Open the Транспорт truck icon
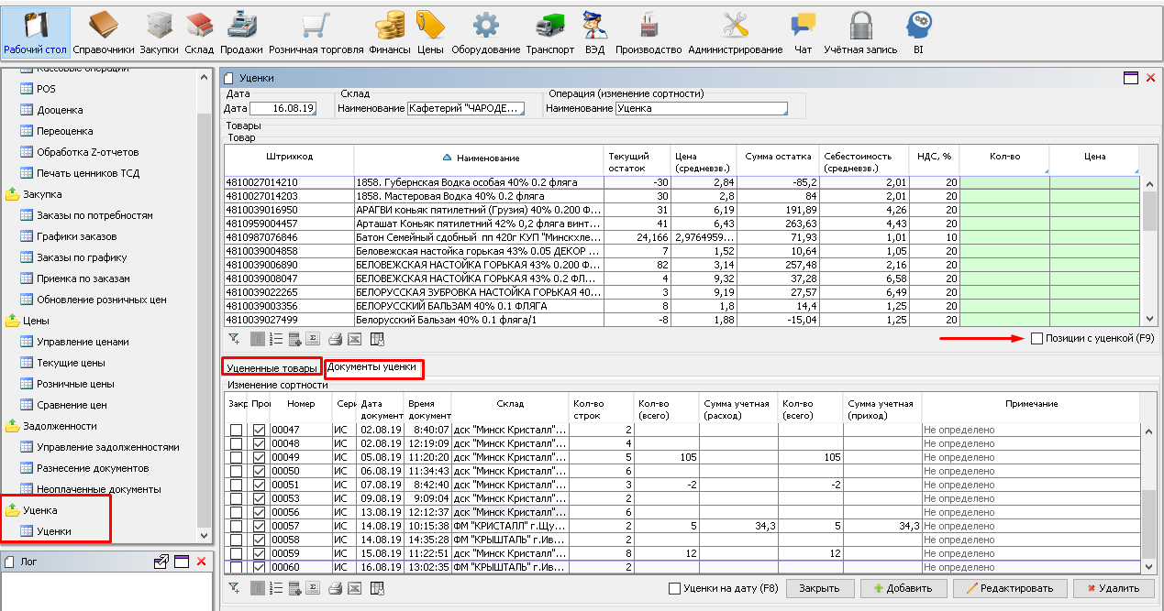1164x611 pixels. [550, 25]
